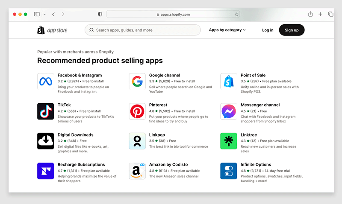Go back with the browser back arrow
This screenshot has width=342, height=204.
tap(53, 14)
